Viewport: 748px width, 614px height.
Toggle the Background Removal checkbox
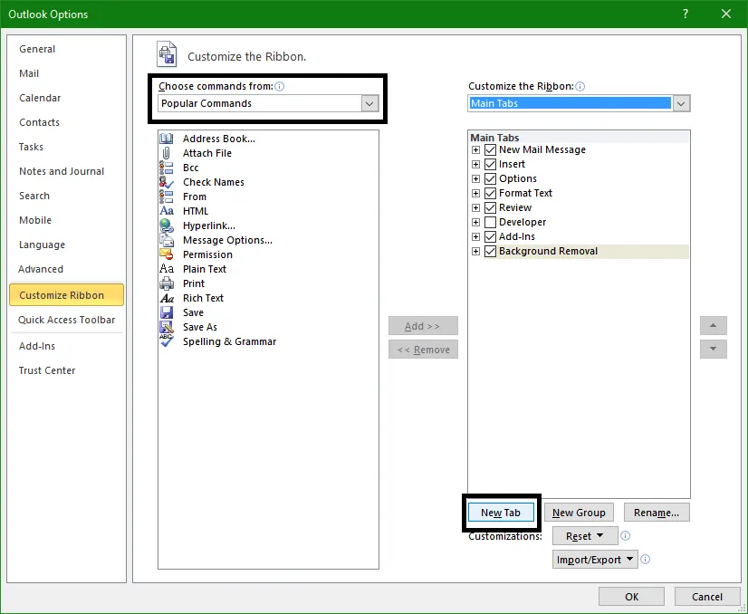490,251
